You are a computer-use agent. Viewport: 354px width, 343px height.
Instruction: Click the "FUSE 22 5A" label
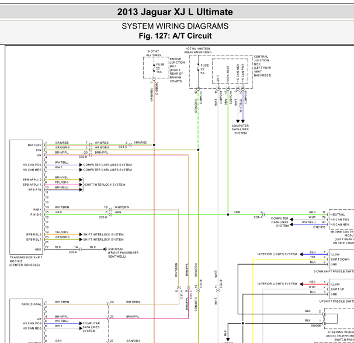click(204, 69)
